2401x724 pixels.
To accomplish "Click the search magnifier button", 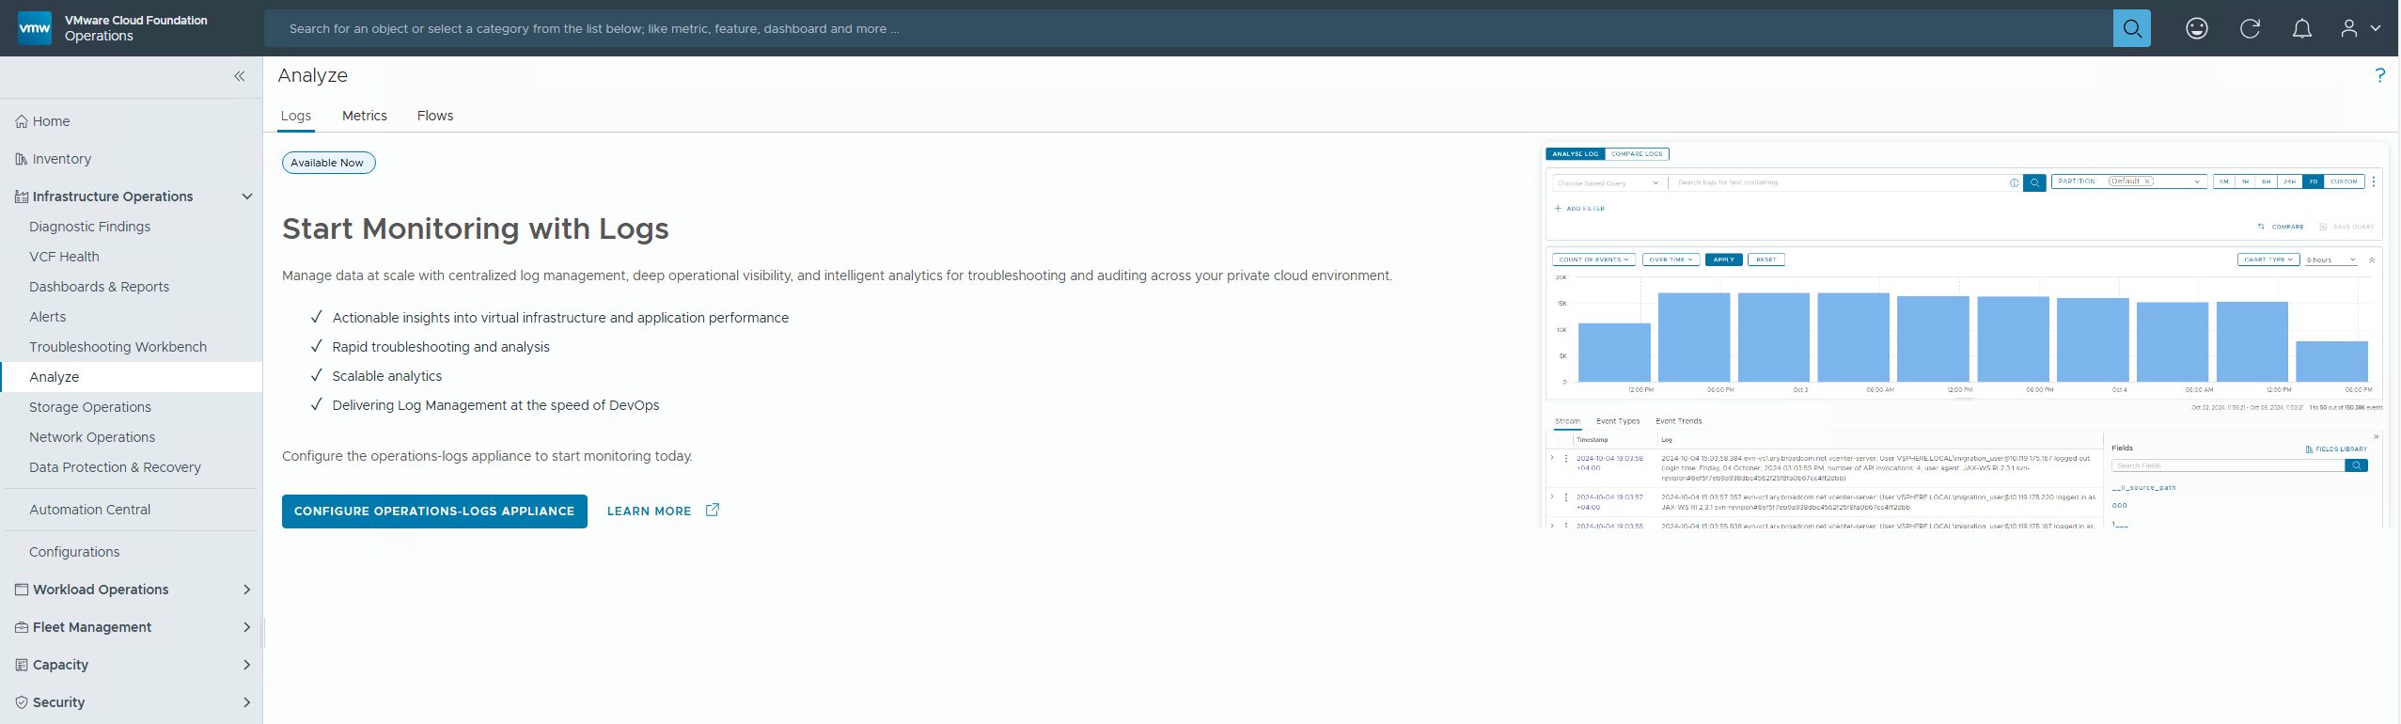I will click(x=2131, y=29).
